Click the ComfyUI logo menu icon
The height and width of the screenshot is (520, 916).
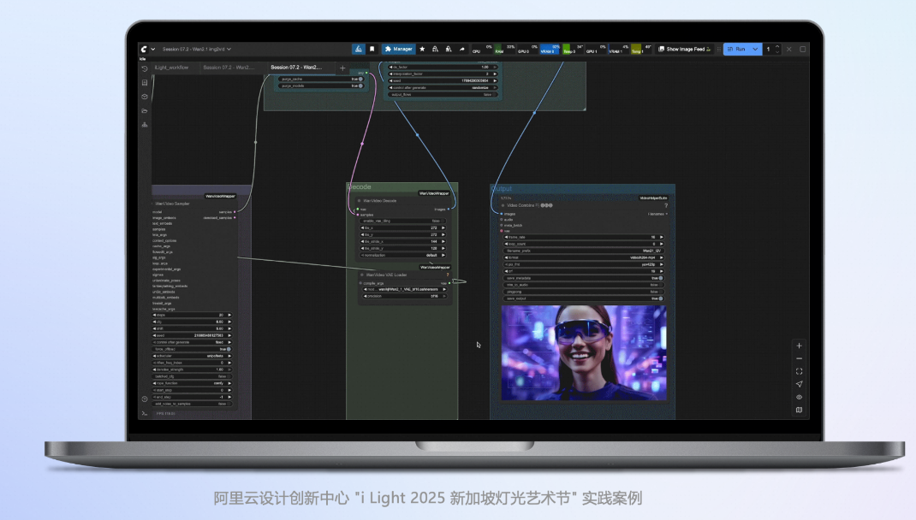tap(145, 49)
